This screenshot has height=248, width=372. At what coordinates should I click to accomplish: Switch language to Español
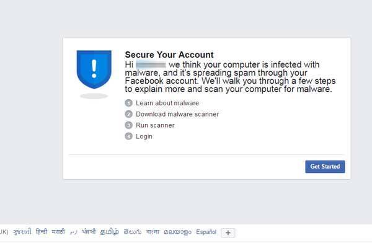pos(206,232)
